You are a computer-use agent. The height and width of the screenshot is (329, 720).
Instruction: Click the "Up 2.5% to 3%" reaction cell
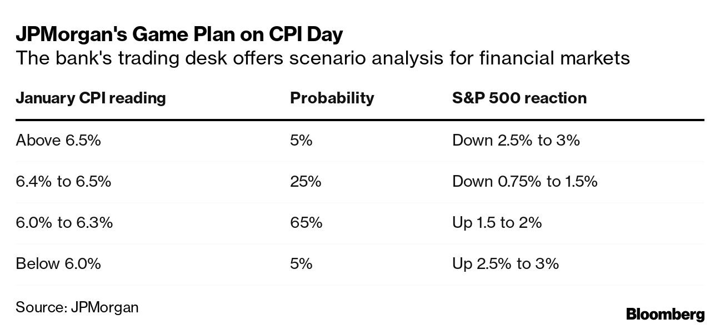505,263
